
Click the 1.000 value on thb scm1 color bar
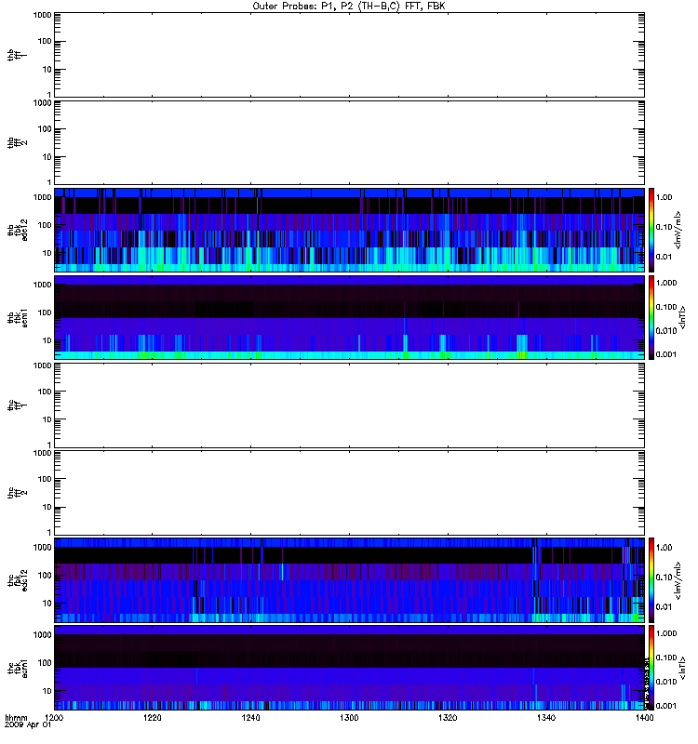point(666,283)
